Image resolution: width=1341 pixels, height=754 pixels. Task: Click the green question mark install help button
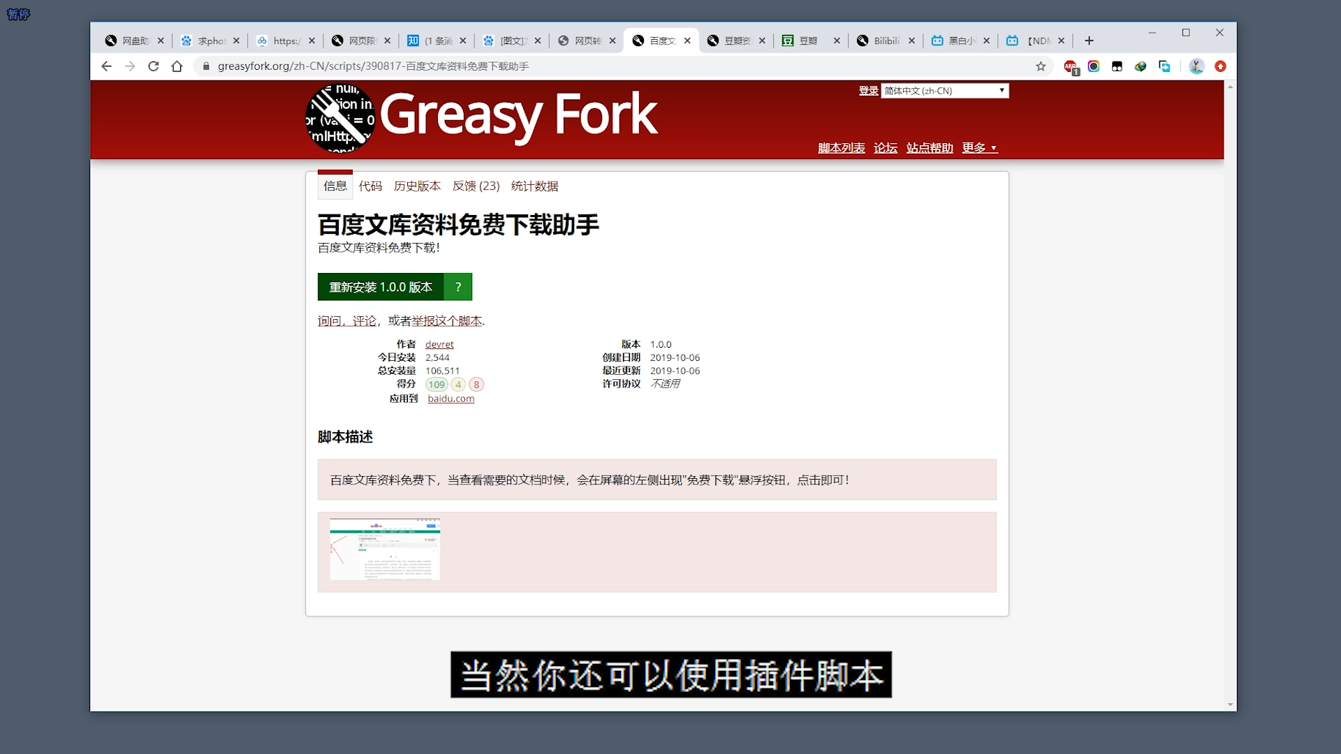[x=458, y=287]
